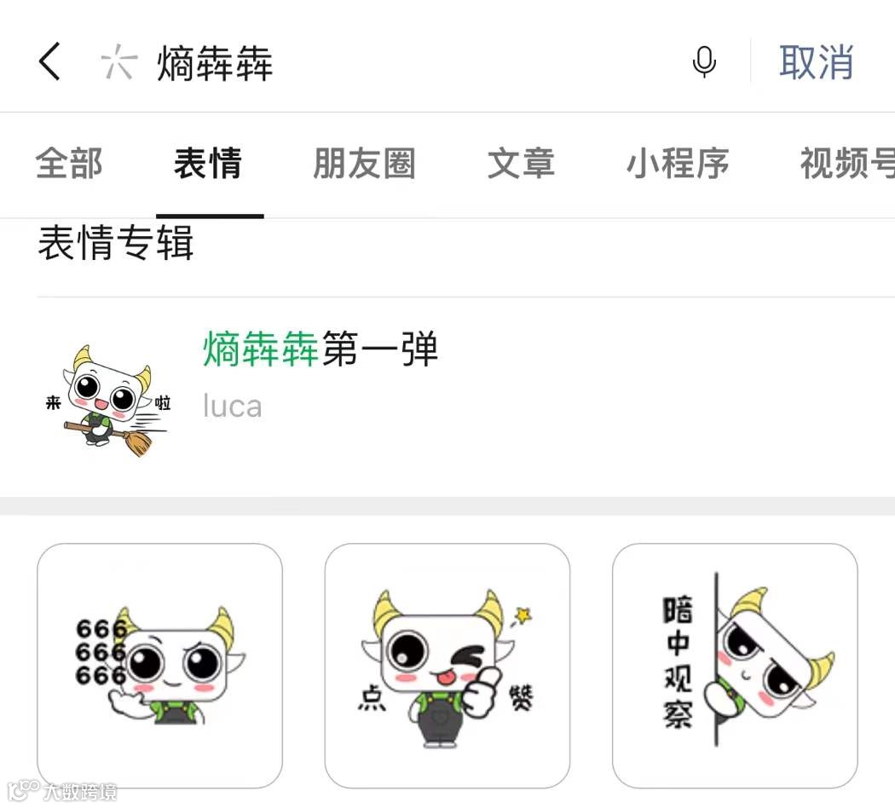Select the 视频号 tab
Image resolution: width=895 pixels, height=808 pixels.
(847, 163)
